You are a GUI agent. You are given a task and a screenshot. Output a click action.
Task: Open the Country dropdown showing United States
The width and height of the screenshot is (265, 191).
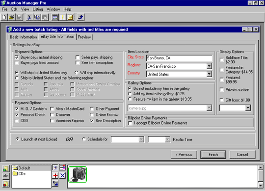tap(209, 74)
